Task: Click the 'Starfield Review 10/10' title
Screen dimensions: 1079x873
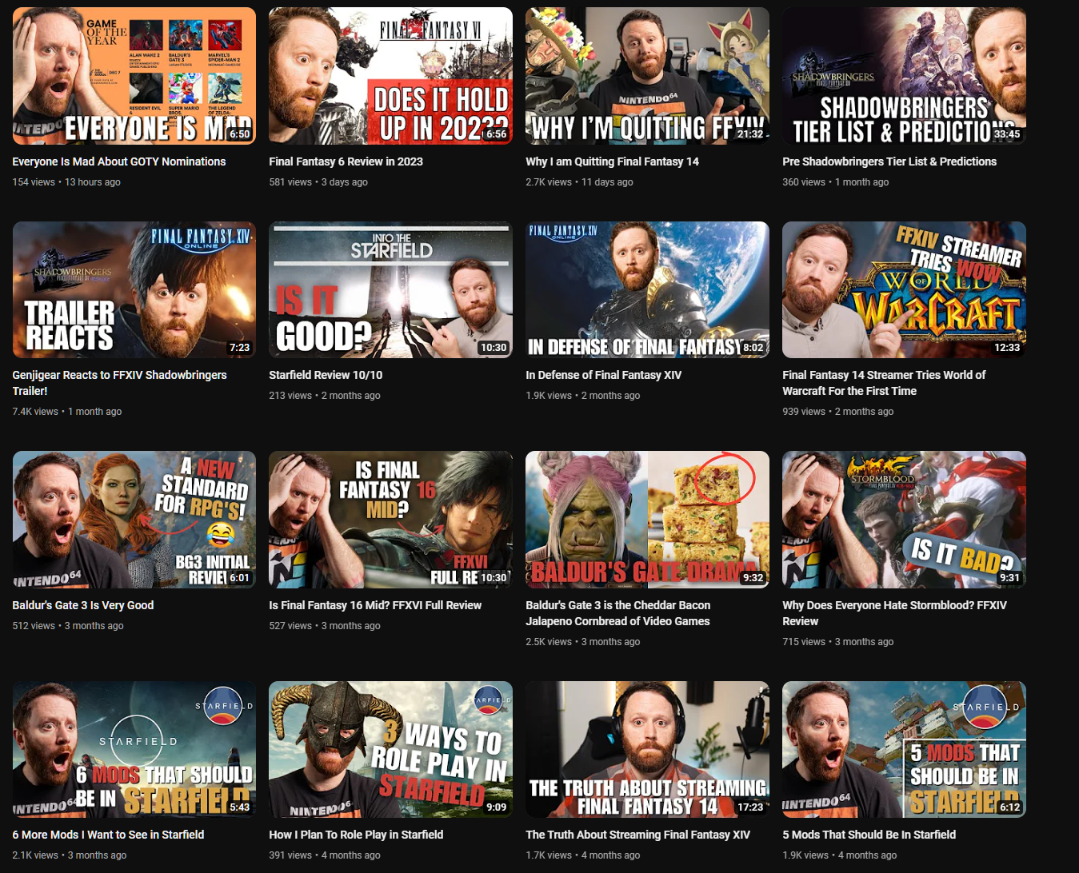Action: [326, 375]
